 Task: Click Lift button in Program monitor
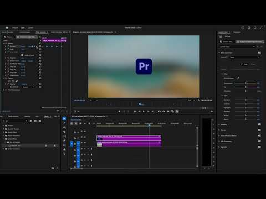click(159, 112)
